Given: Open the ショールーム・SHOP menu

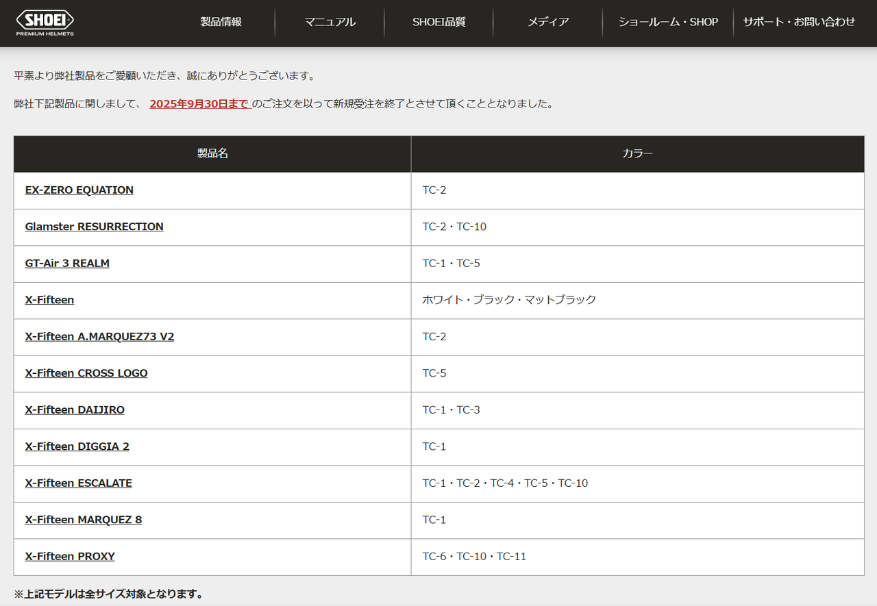Looking at the screenshot, I should [668, 22].
